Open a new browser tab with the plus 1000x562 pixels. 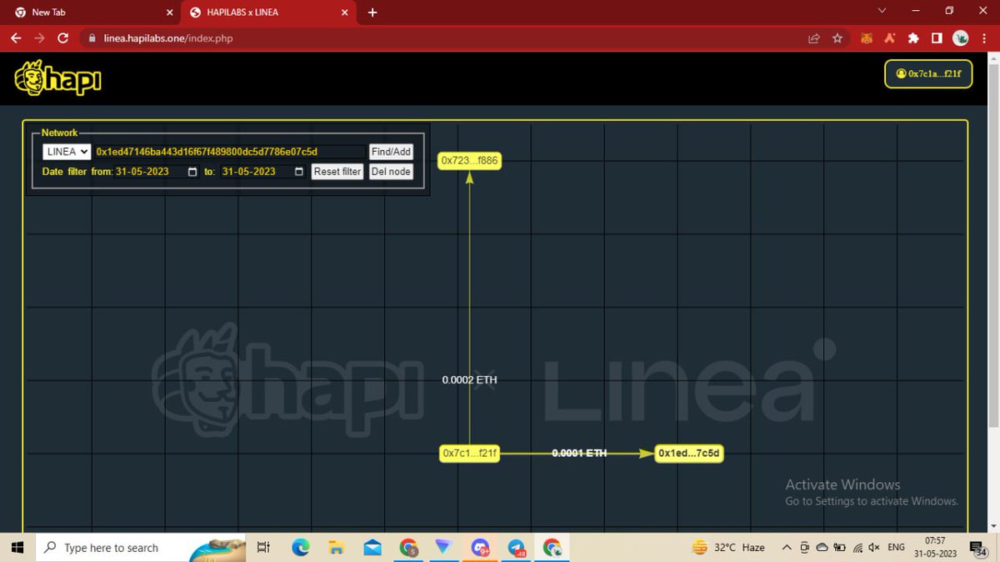tap(372, 13)
